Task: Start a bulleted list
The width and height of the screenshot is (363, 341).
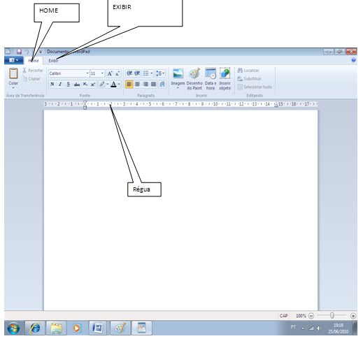Action: (146, 73)
